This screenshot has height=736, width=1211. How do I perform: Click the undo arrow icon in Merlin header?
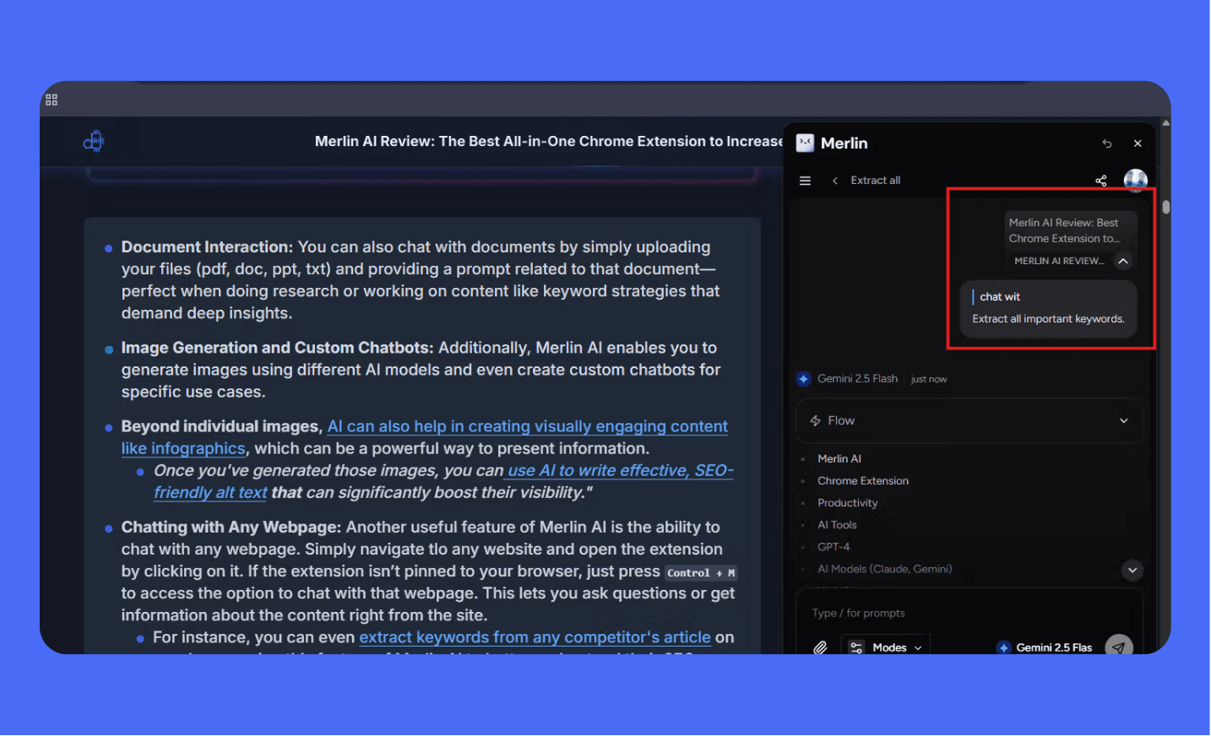pyautogui.click(x=1106, y=143)
